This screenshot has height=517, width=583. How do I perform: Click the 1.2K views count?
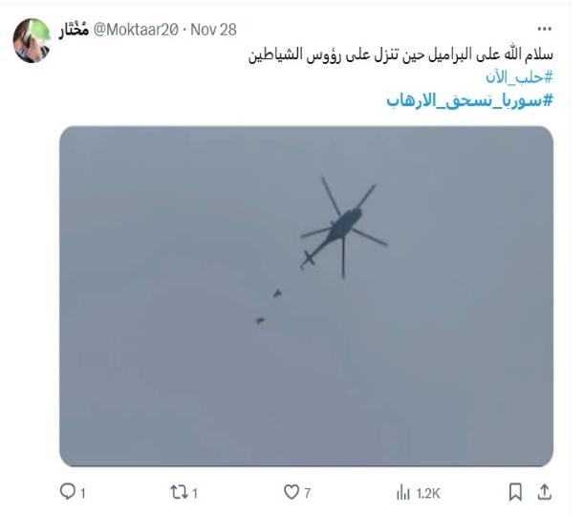pos(428,493)
